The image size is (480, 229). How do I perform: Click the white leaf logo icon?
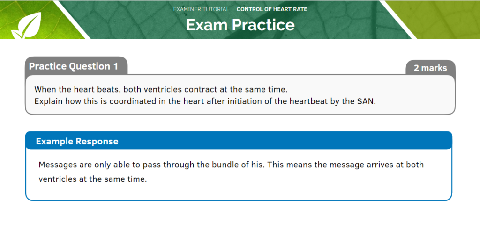click(26, 26)
